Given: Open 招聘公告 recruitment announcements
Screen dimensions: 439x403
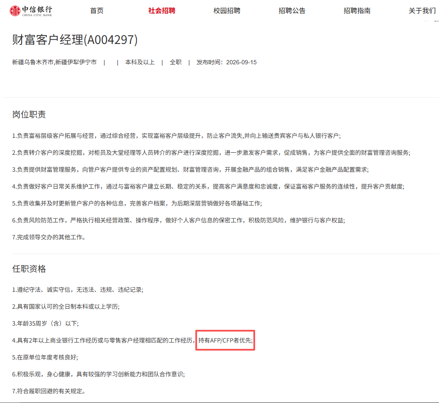Looking at the screenshot, I should (292, 11).
